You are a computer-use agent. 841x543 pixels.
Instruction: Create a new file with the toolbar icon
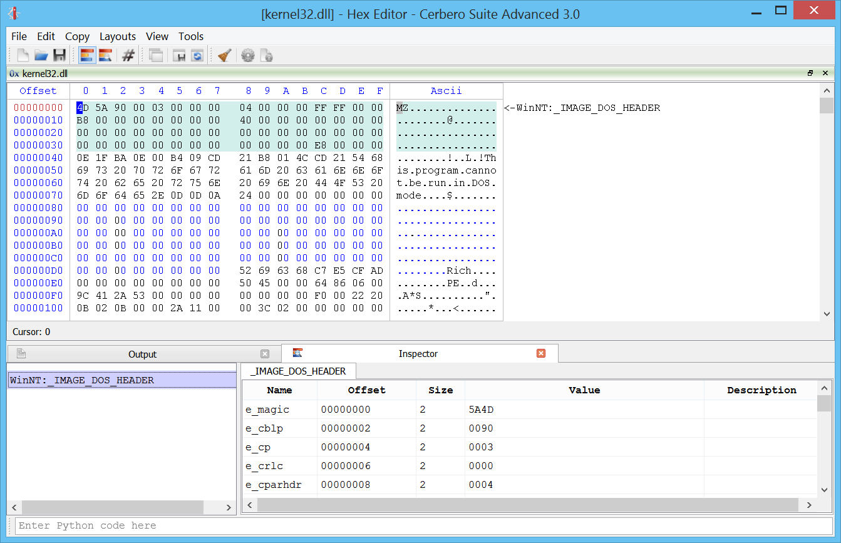23,55
